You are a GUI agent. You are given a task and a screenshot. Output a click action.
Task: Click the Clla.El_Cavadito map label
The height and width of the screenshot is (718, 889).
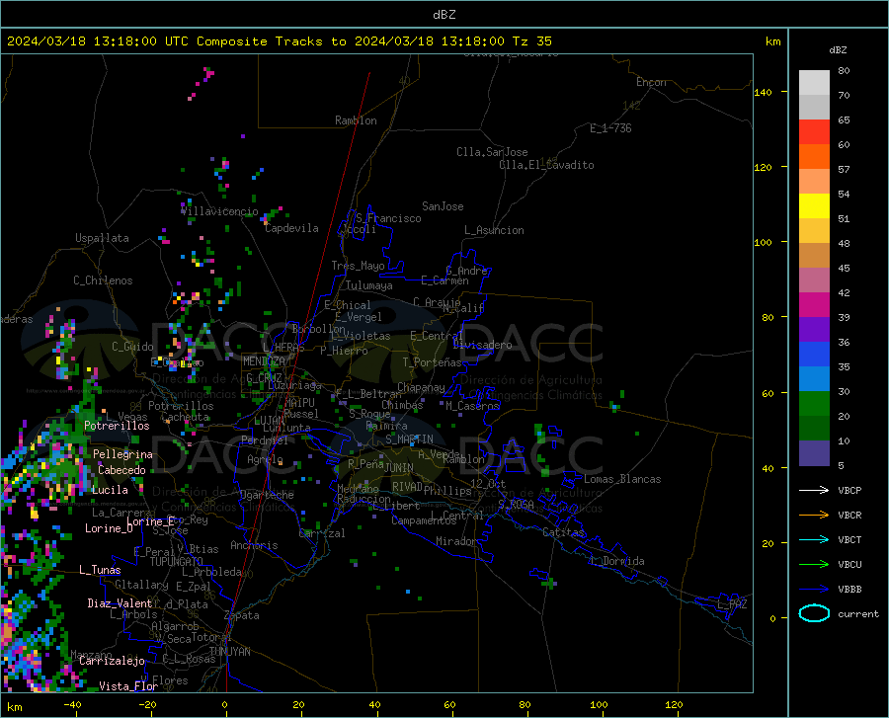(546, 165)
